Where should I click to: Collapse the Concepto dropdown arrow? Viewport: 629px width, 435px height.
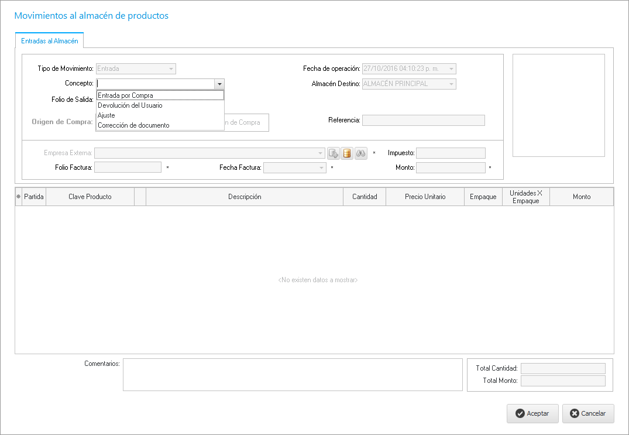[219, 84]
